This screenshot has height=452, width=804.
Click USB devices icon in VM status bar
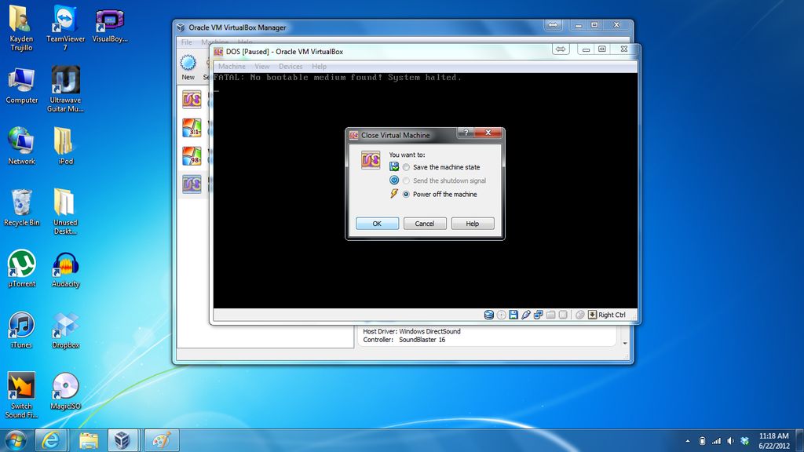[525, 315]
